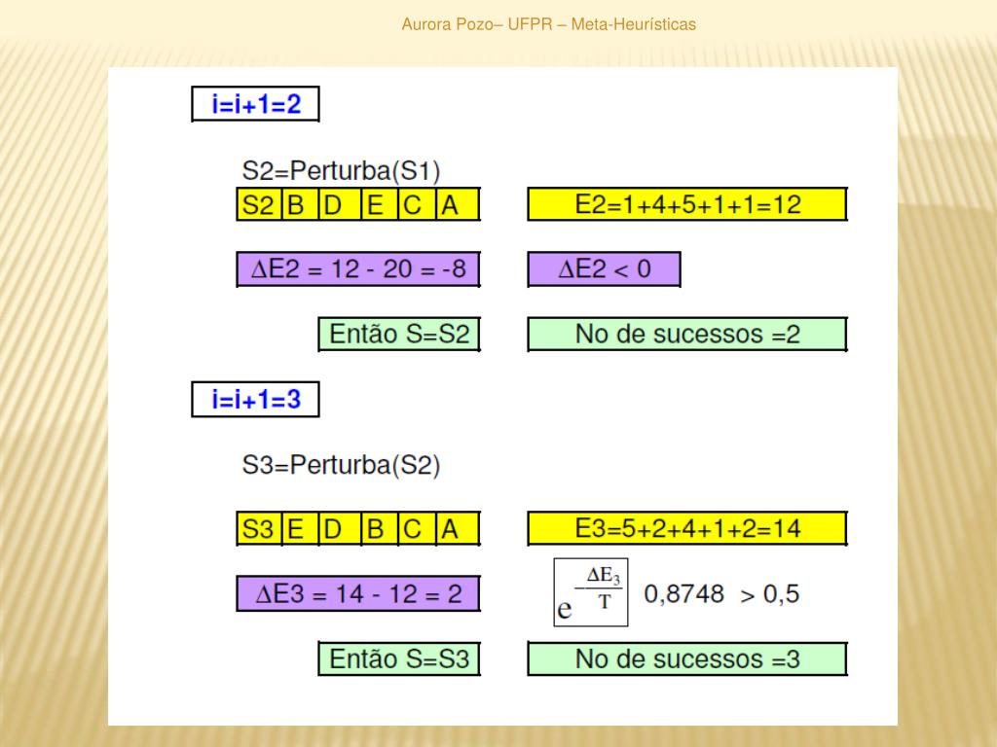Click the '> 0,5' comparison text
This screenshot has height=747, width=997.
point(770,594)
